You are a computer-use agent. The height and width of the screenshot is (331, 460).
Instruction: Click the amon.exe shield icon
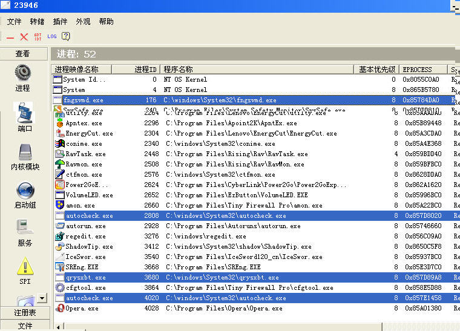[59, 205]
